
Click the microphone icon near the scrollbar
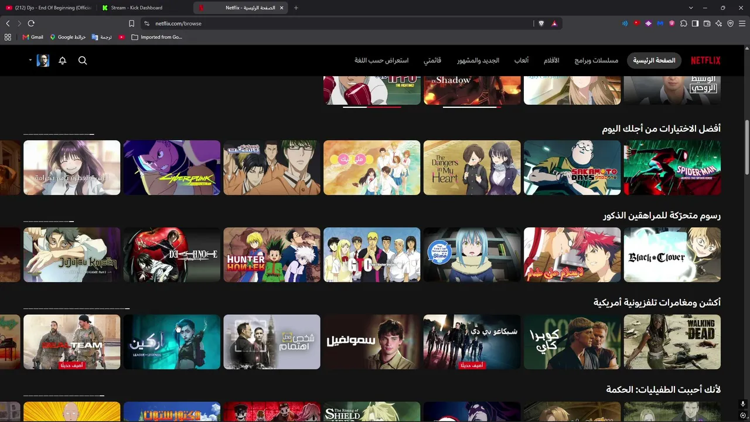[742, 404]
